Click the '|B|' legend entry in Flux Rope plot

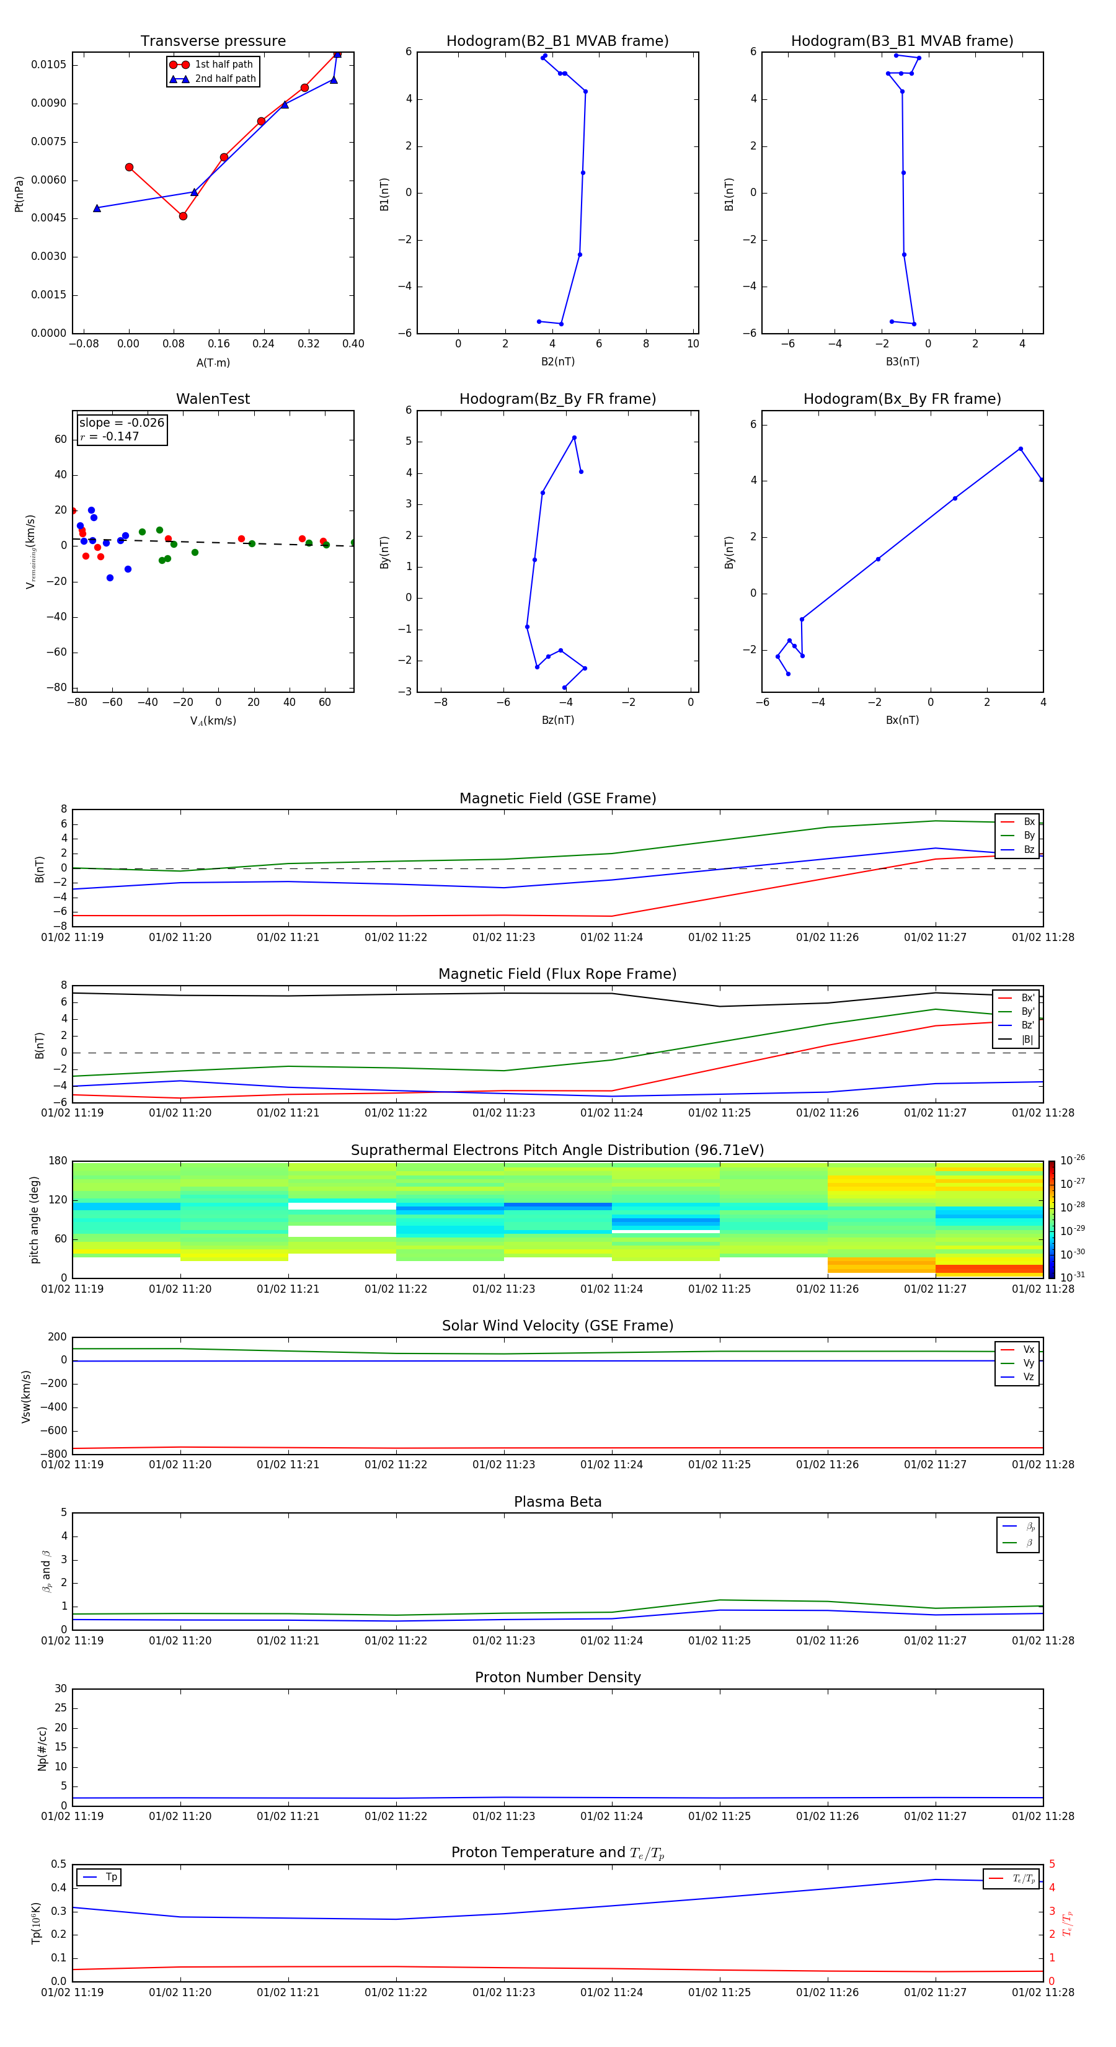click(x=1016, y=1040)
